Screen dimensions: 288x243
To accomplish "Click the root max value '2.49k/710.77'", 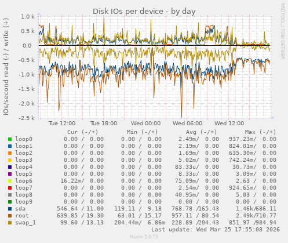I will pos(256,216).
